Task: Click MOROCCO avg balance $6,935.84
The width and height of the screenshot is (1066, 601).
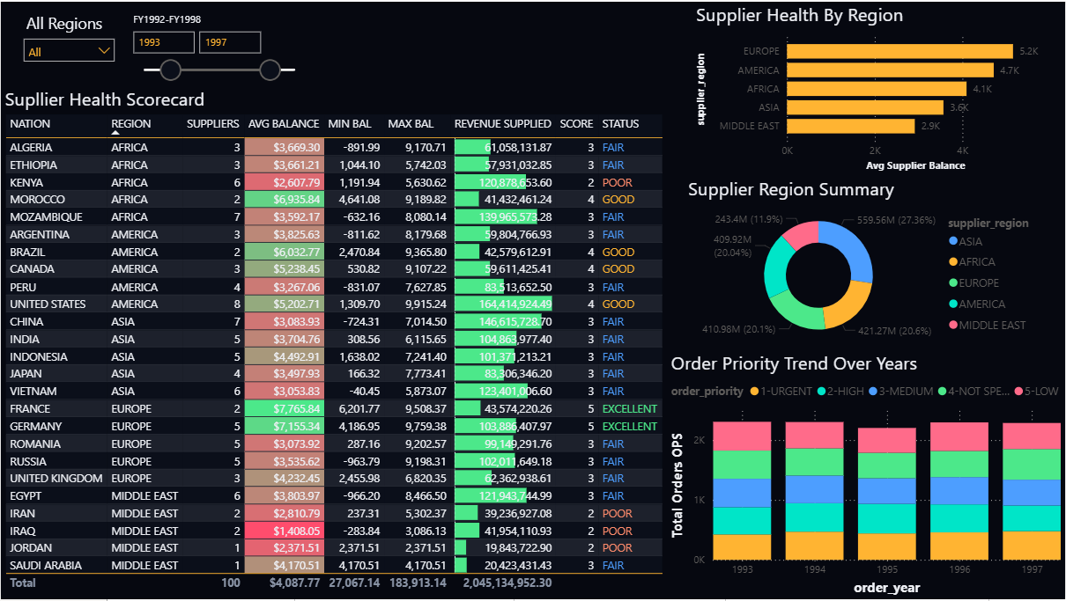Action: [283, 200]
